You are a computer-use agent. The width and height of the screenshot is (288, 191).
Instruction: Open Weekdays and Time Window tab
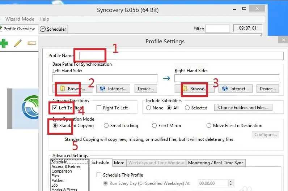click(156, 163)
